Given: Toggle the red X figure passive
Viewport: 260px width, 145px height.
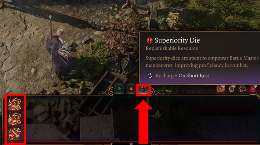Looking at the screenshot, I should [x=231, y=89].
